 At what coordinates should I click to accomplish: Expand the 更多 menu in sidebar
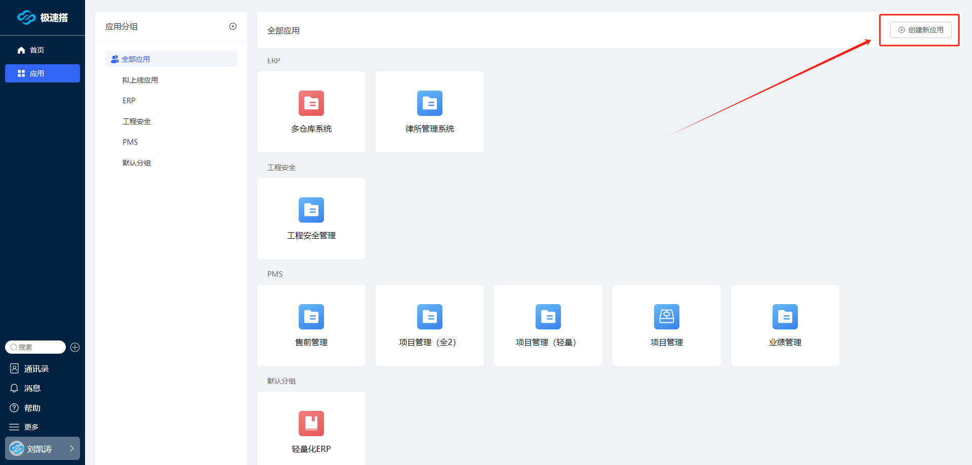(x=31, y=427)
